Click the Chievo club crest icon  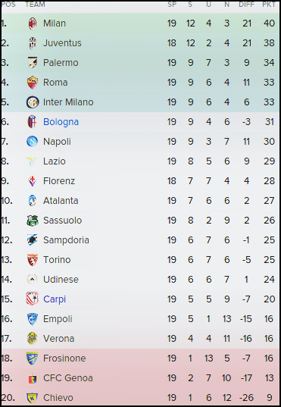coord(32,398)
